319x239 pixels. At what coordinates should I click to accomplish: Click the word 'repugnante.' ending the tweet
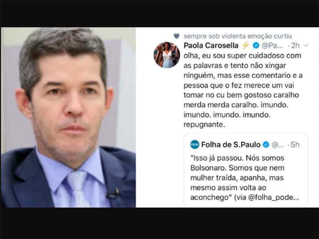tap(204, 124)
